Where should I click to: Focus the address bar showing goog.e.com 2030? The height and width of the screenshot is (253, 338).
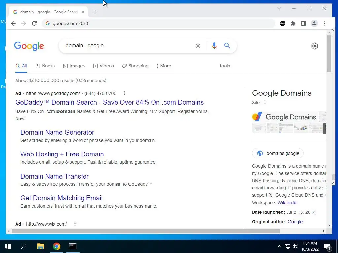[159, 23]
